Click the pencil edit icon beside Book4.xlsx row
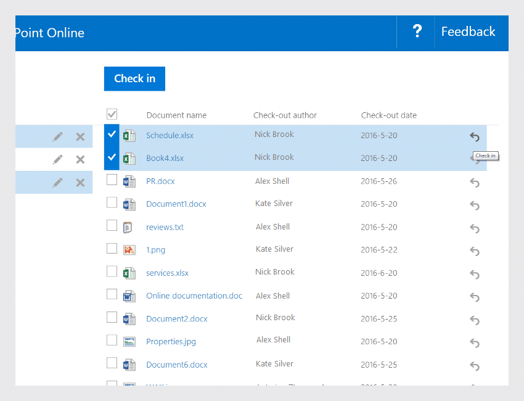The image size is (524, 401). (x=57, y=160)
